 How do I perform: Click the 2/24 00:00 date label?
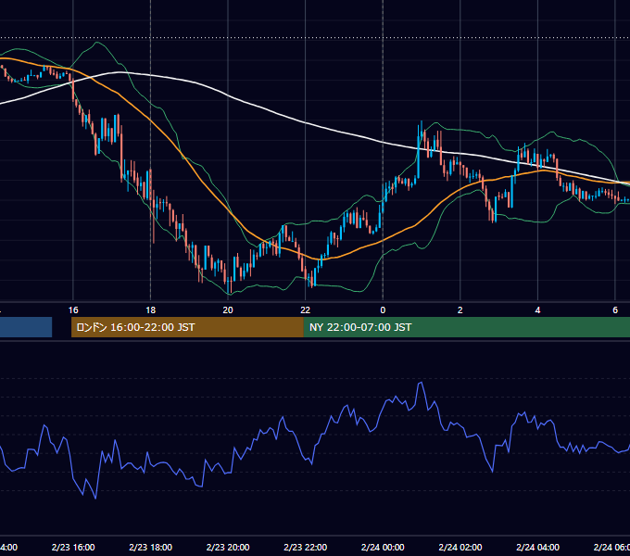(x=383, y=547)
